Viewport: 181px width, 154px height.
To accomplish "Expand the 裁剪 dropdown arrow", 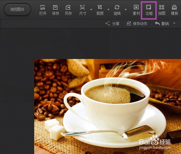I will tap(108, 10).
